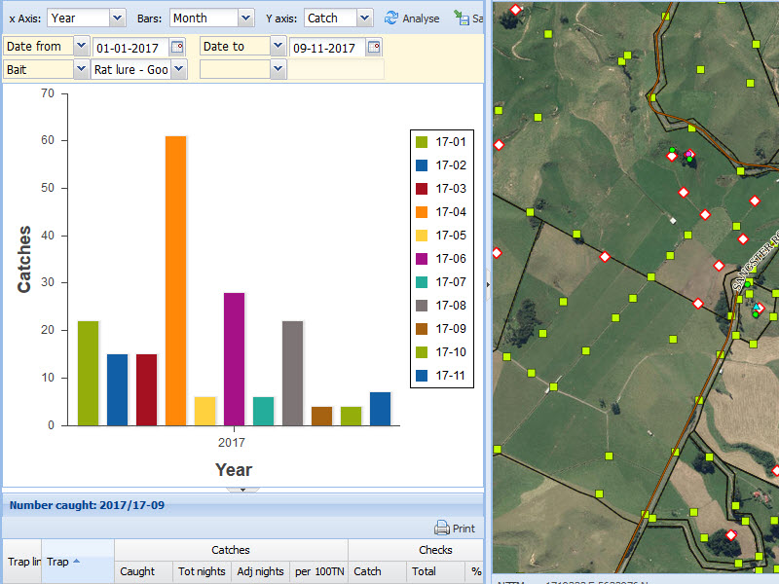Click the Caught column header
779x584 pixels.
[x=137, y=571]
